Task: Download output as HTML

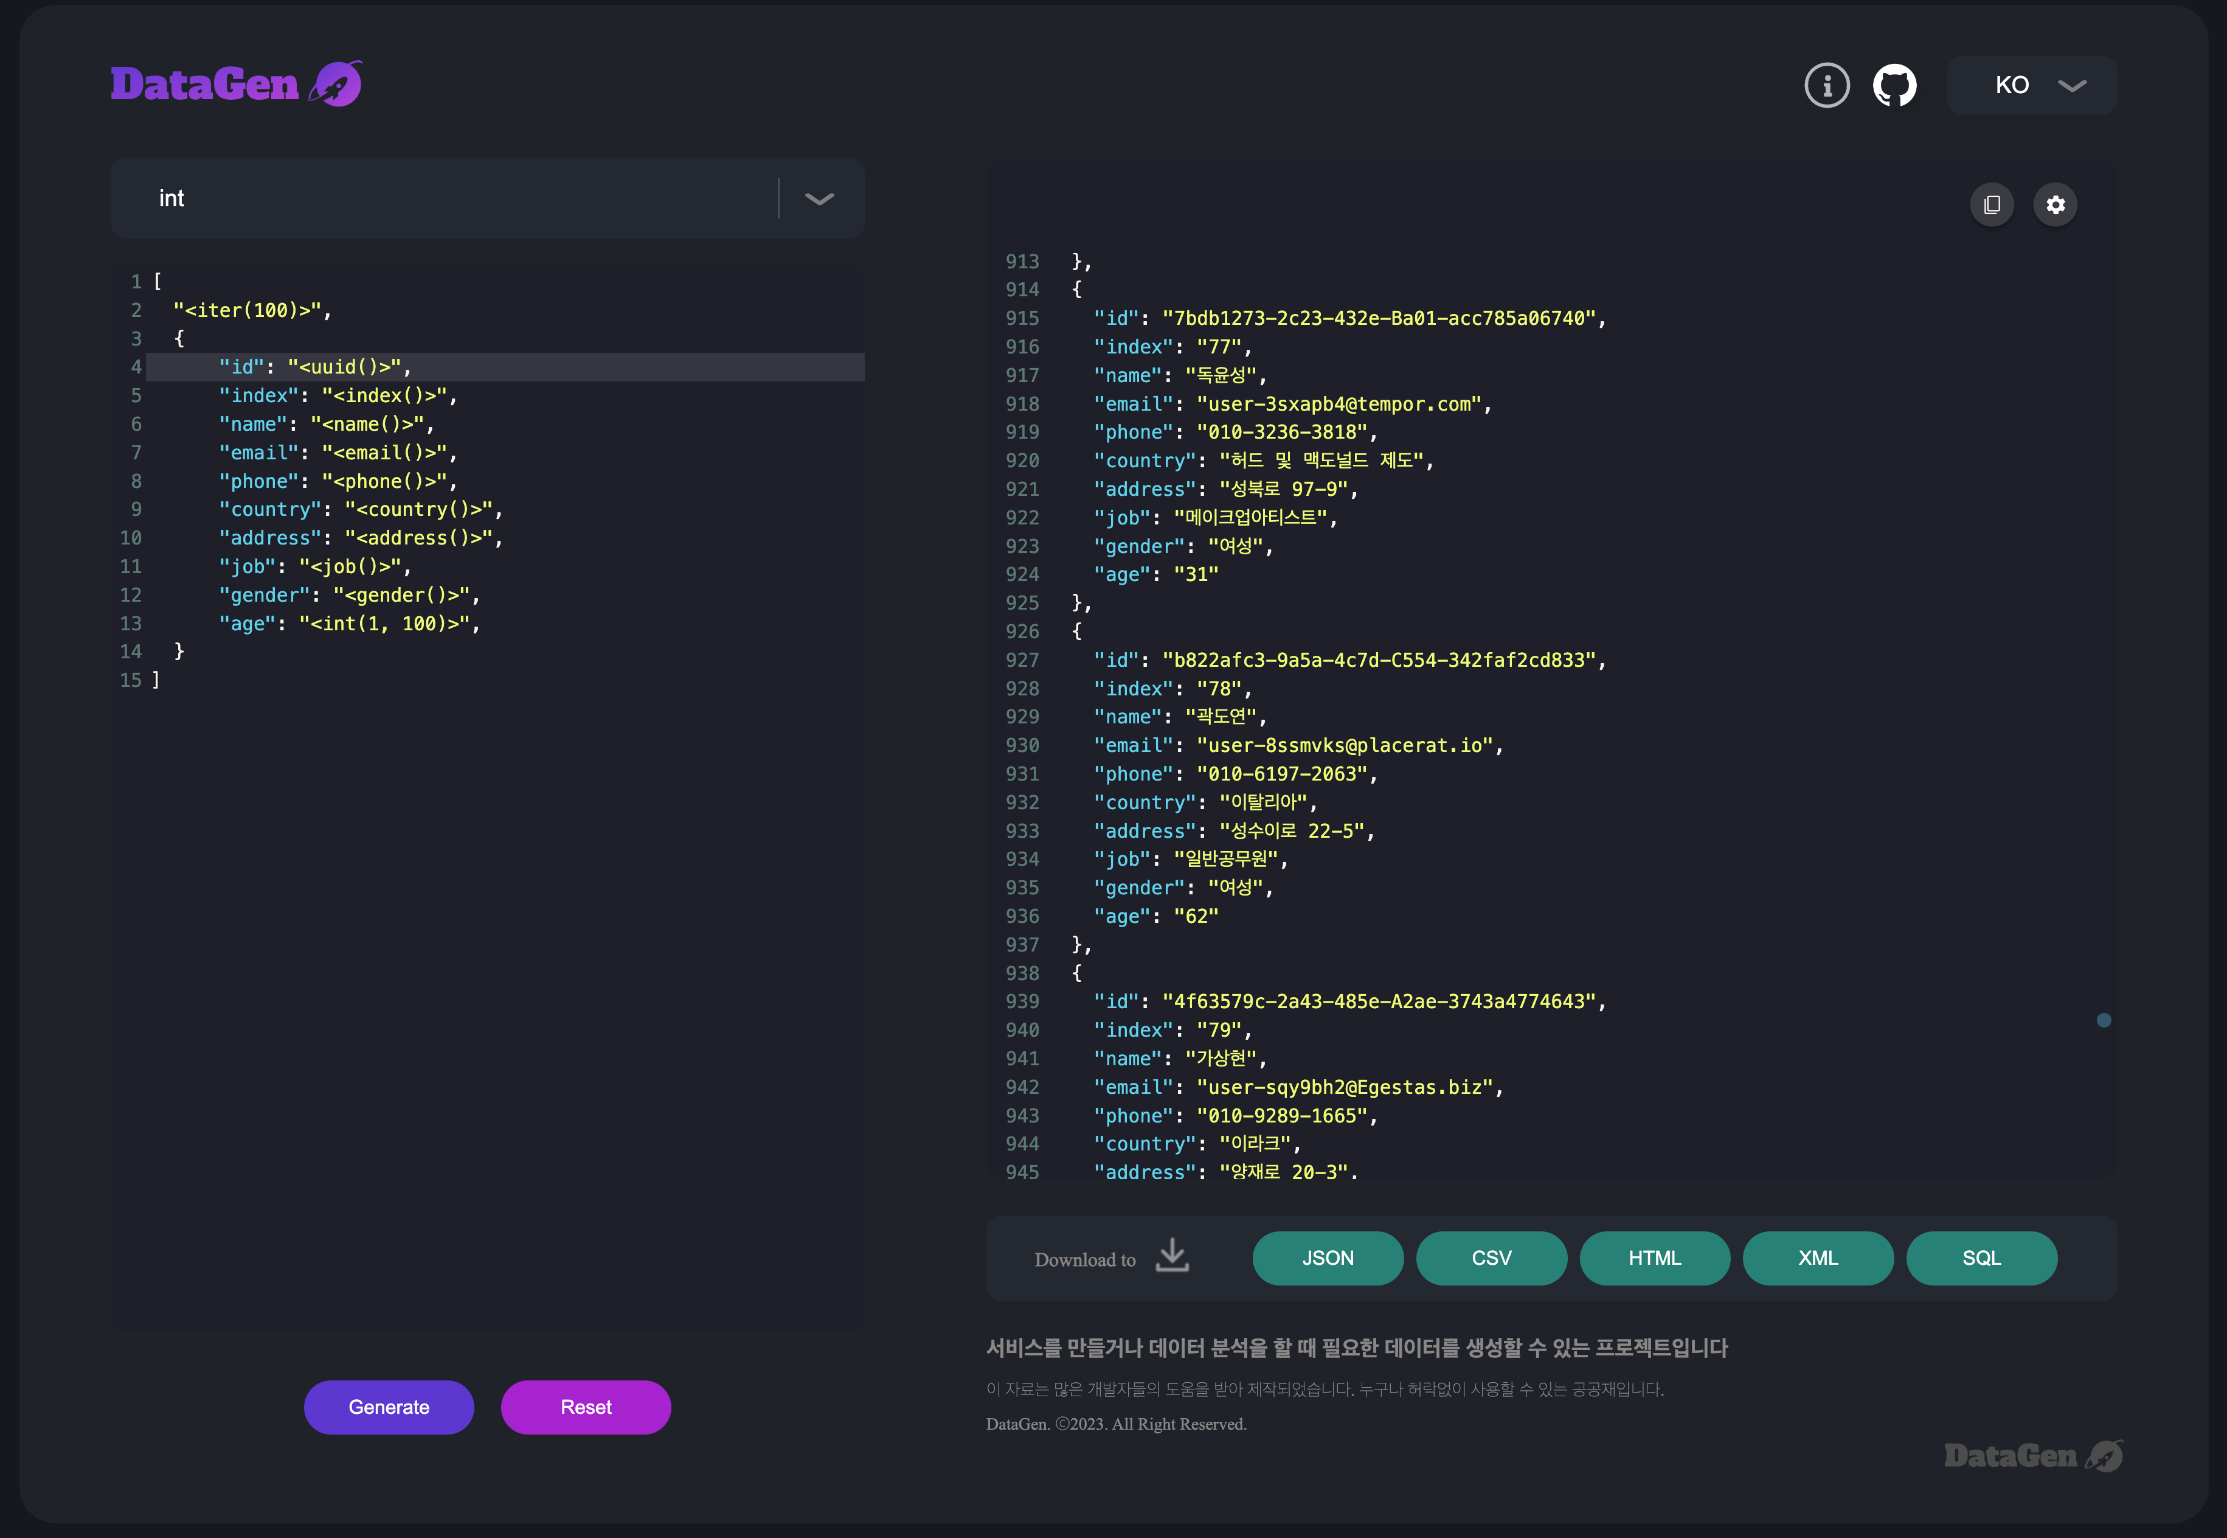Action: pos(1654,1258)
